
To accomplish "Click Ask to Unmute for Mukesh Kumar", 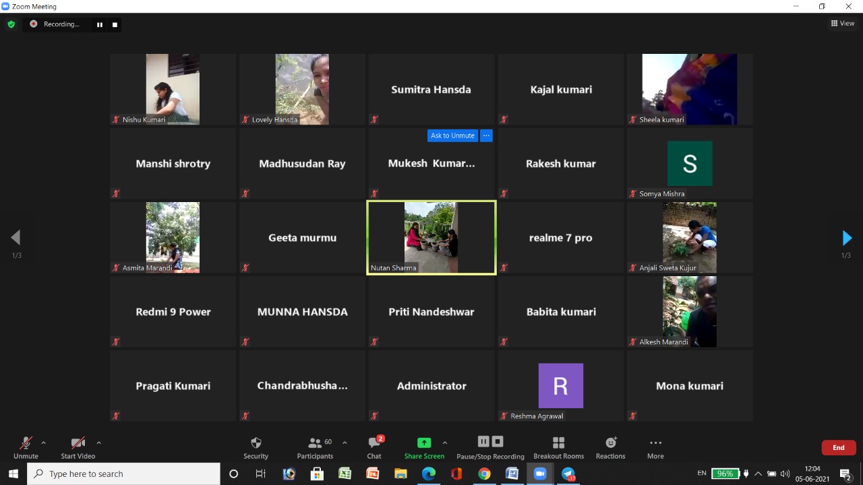I will point(452,135).
